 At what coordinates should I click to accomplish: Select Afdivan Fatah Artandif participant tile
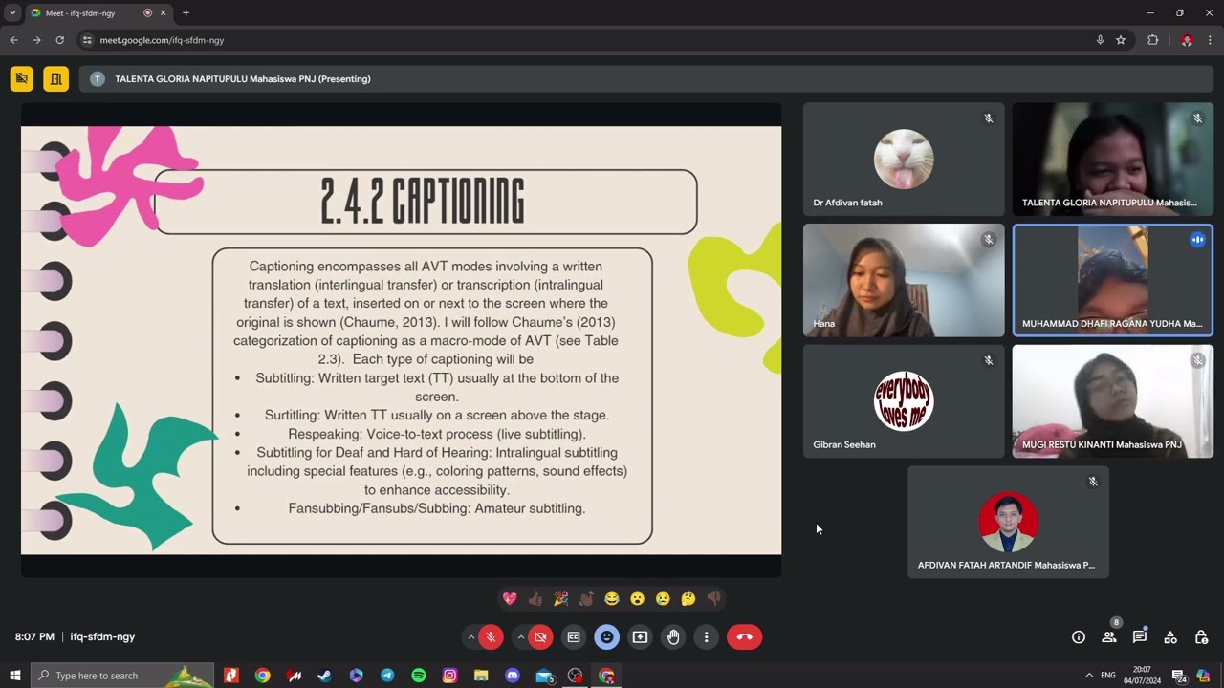(1008, 522)
